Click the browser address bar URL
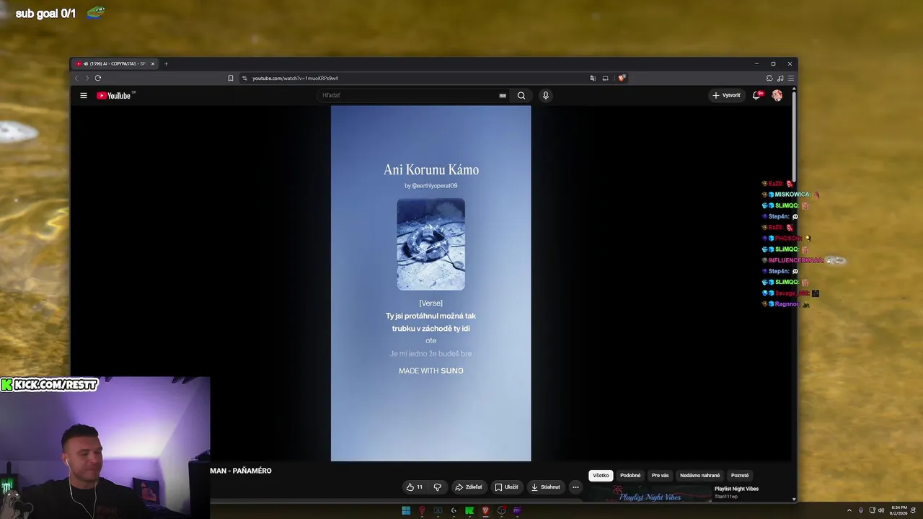 [x=295, y=78]
